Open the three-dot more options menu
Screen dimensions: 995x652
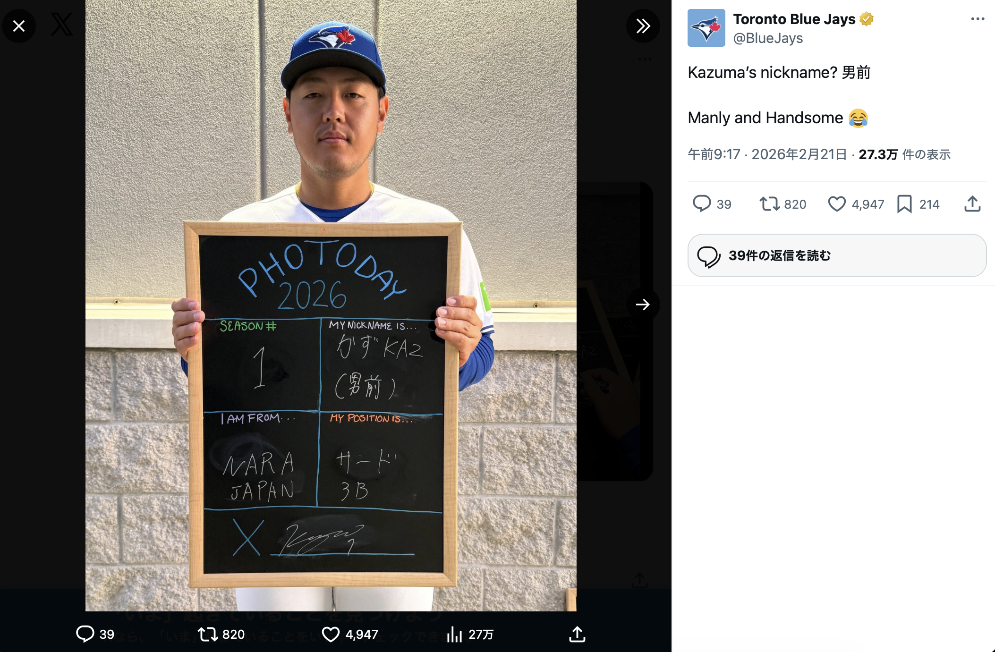(x=978, y=19)
